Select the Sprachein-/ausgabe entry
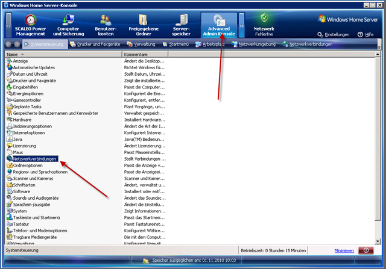 (28, 205)
